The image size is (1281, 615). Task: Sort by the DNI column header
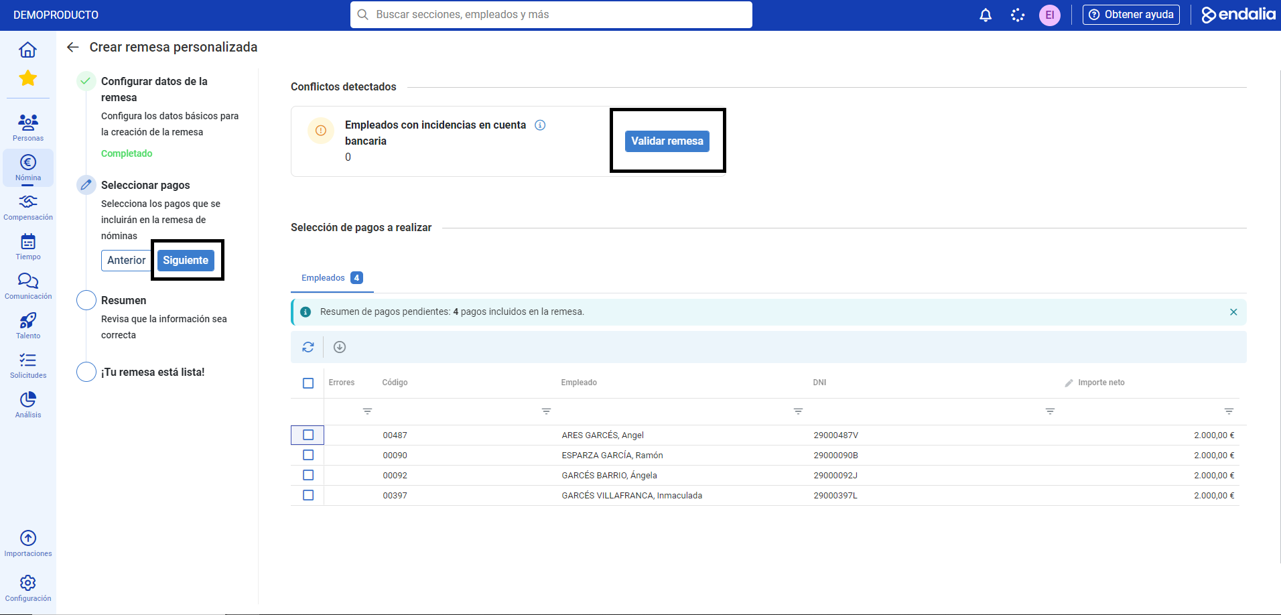click(819, 383)
